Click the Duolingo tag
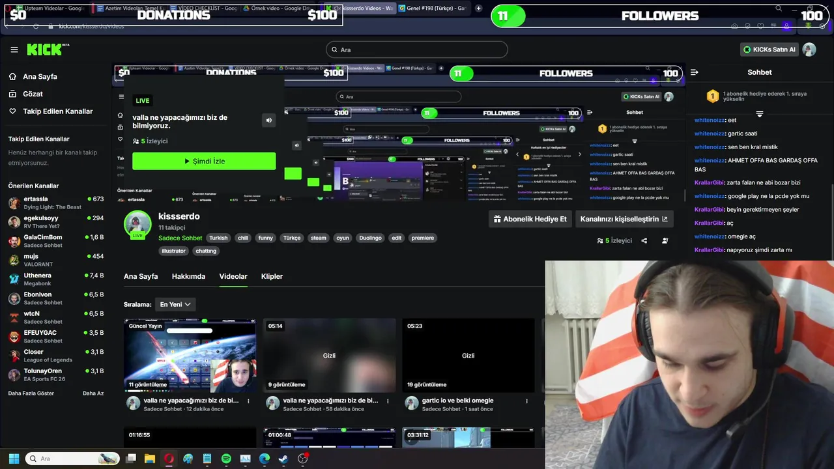The image size is (834, 469). (x=370, y=238)
